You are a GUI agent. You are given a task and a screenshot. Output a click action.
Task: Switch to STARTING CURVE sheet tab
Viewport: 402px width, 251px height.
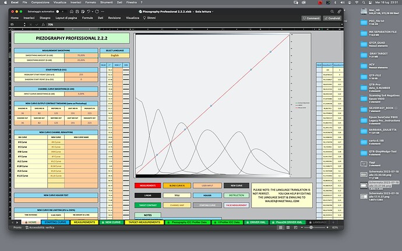pos(55,222)
